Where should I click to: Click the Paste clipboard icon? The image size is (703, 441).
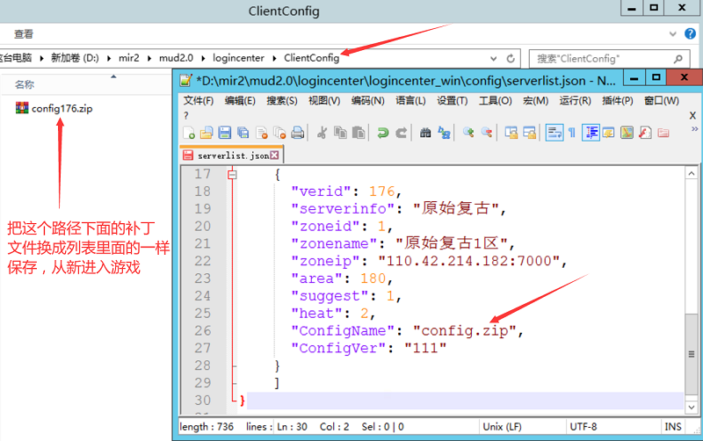pyautogui.click(x=359, y=133)
